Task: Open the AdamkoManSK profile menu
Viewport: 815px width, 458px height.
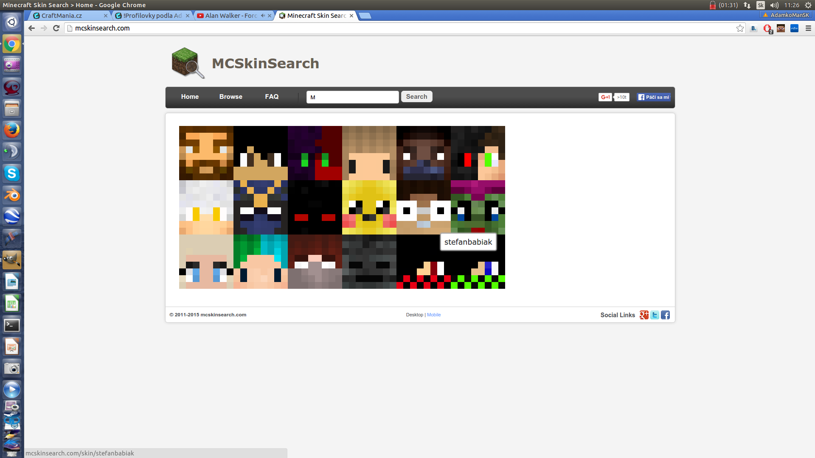Action: tap(786, 15)
